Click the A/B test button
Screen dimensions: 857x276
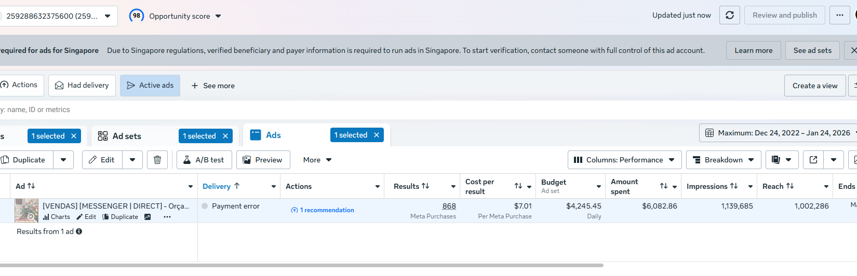204,160
